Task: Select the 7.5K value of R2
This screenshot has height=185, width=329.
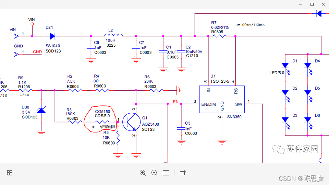Action: [x=71, y=81]
